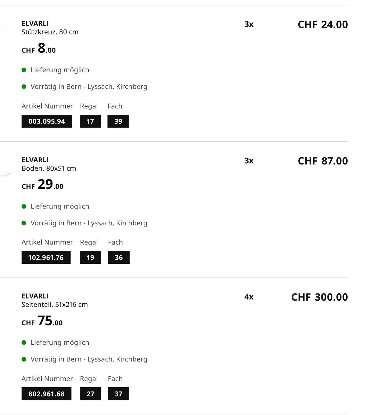The width and height of the screenshot is (384, 415).
Task: Click the Regal 19 badge
Action: pyautogui.click(x=91, y=257)
